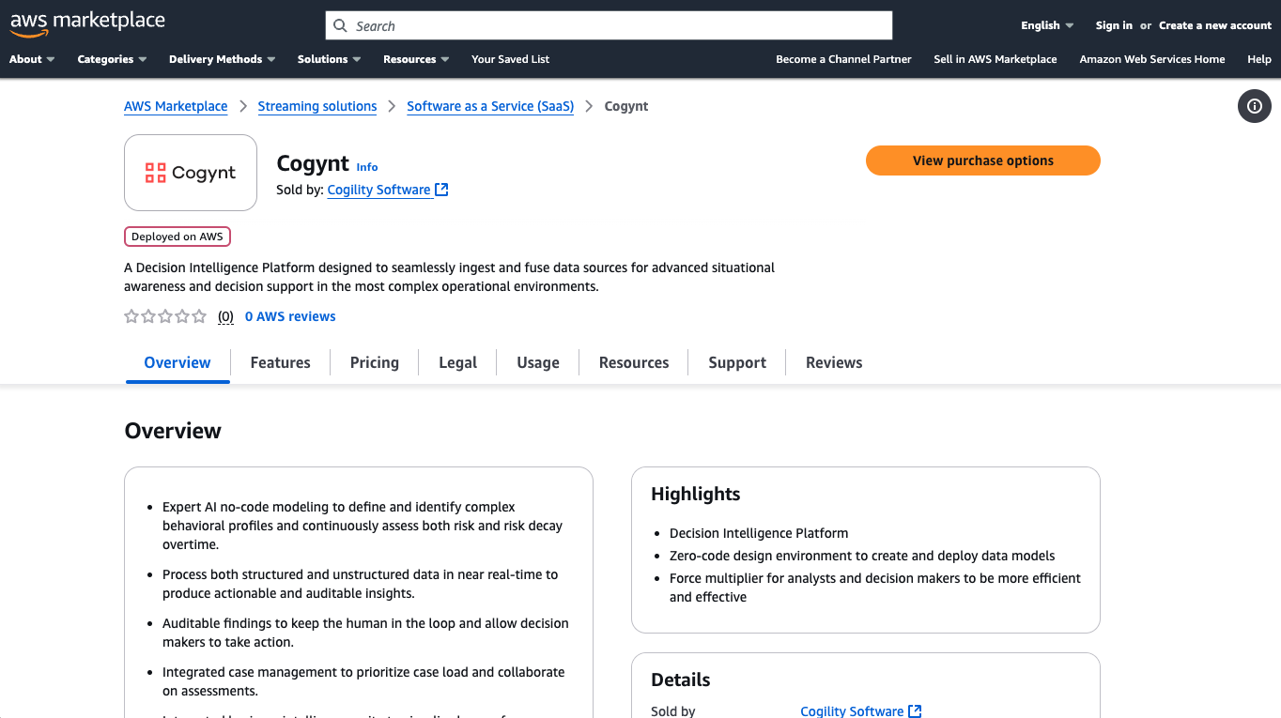Expand the Categories menu
The height and width of the screenshot is (718, 1281).
pyautogui.click(x=112, y=59)
